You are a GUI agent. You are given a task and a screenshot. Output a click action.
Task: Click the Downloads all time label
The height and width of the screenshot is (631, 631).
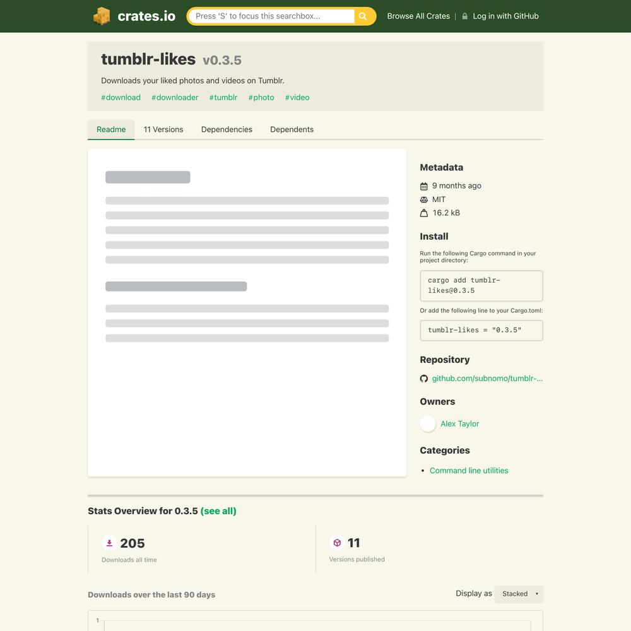(129, 560)
